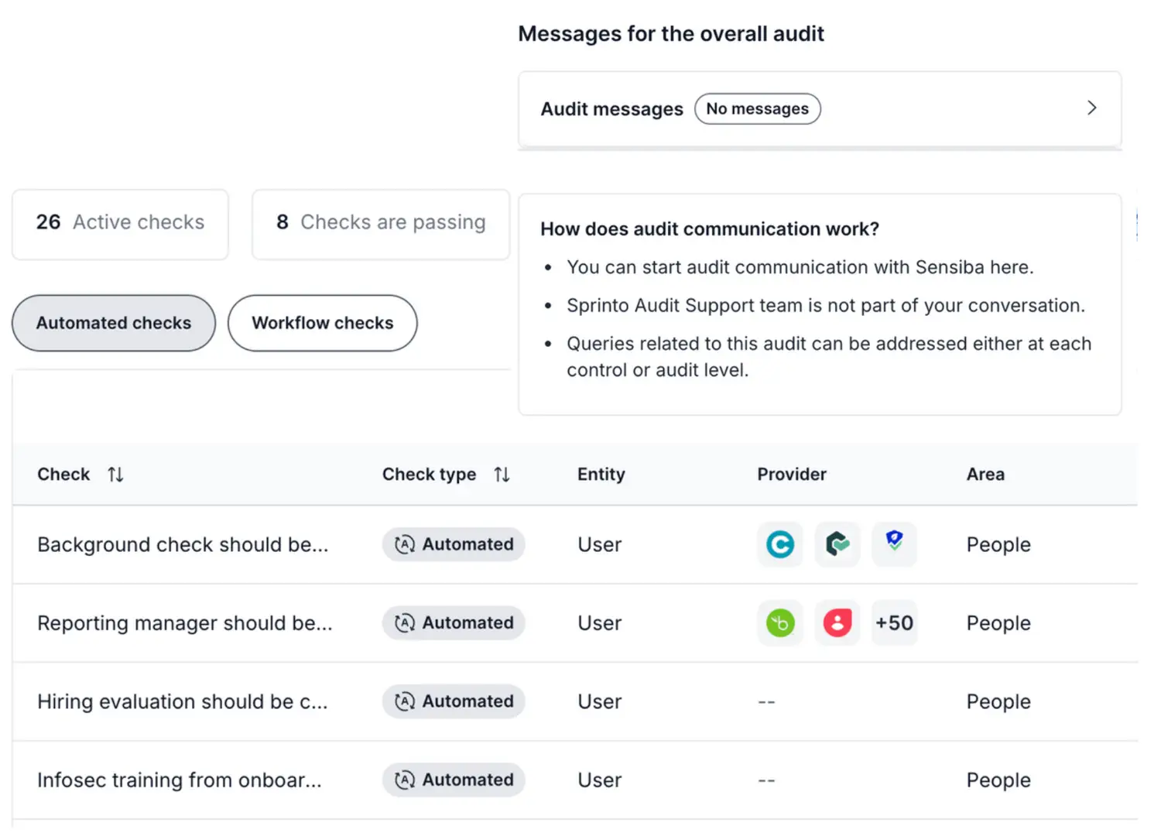Image resolution: width=1161 pixels, height=840 pixels.
Task: Show the +50 more providers
Action: [894, 622]
